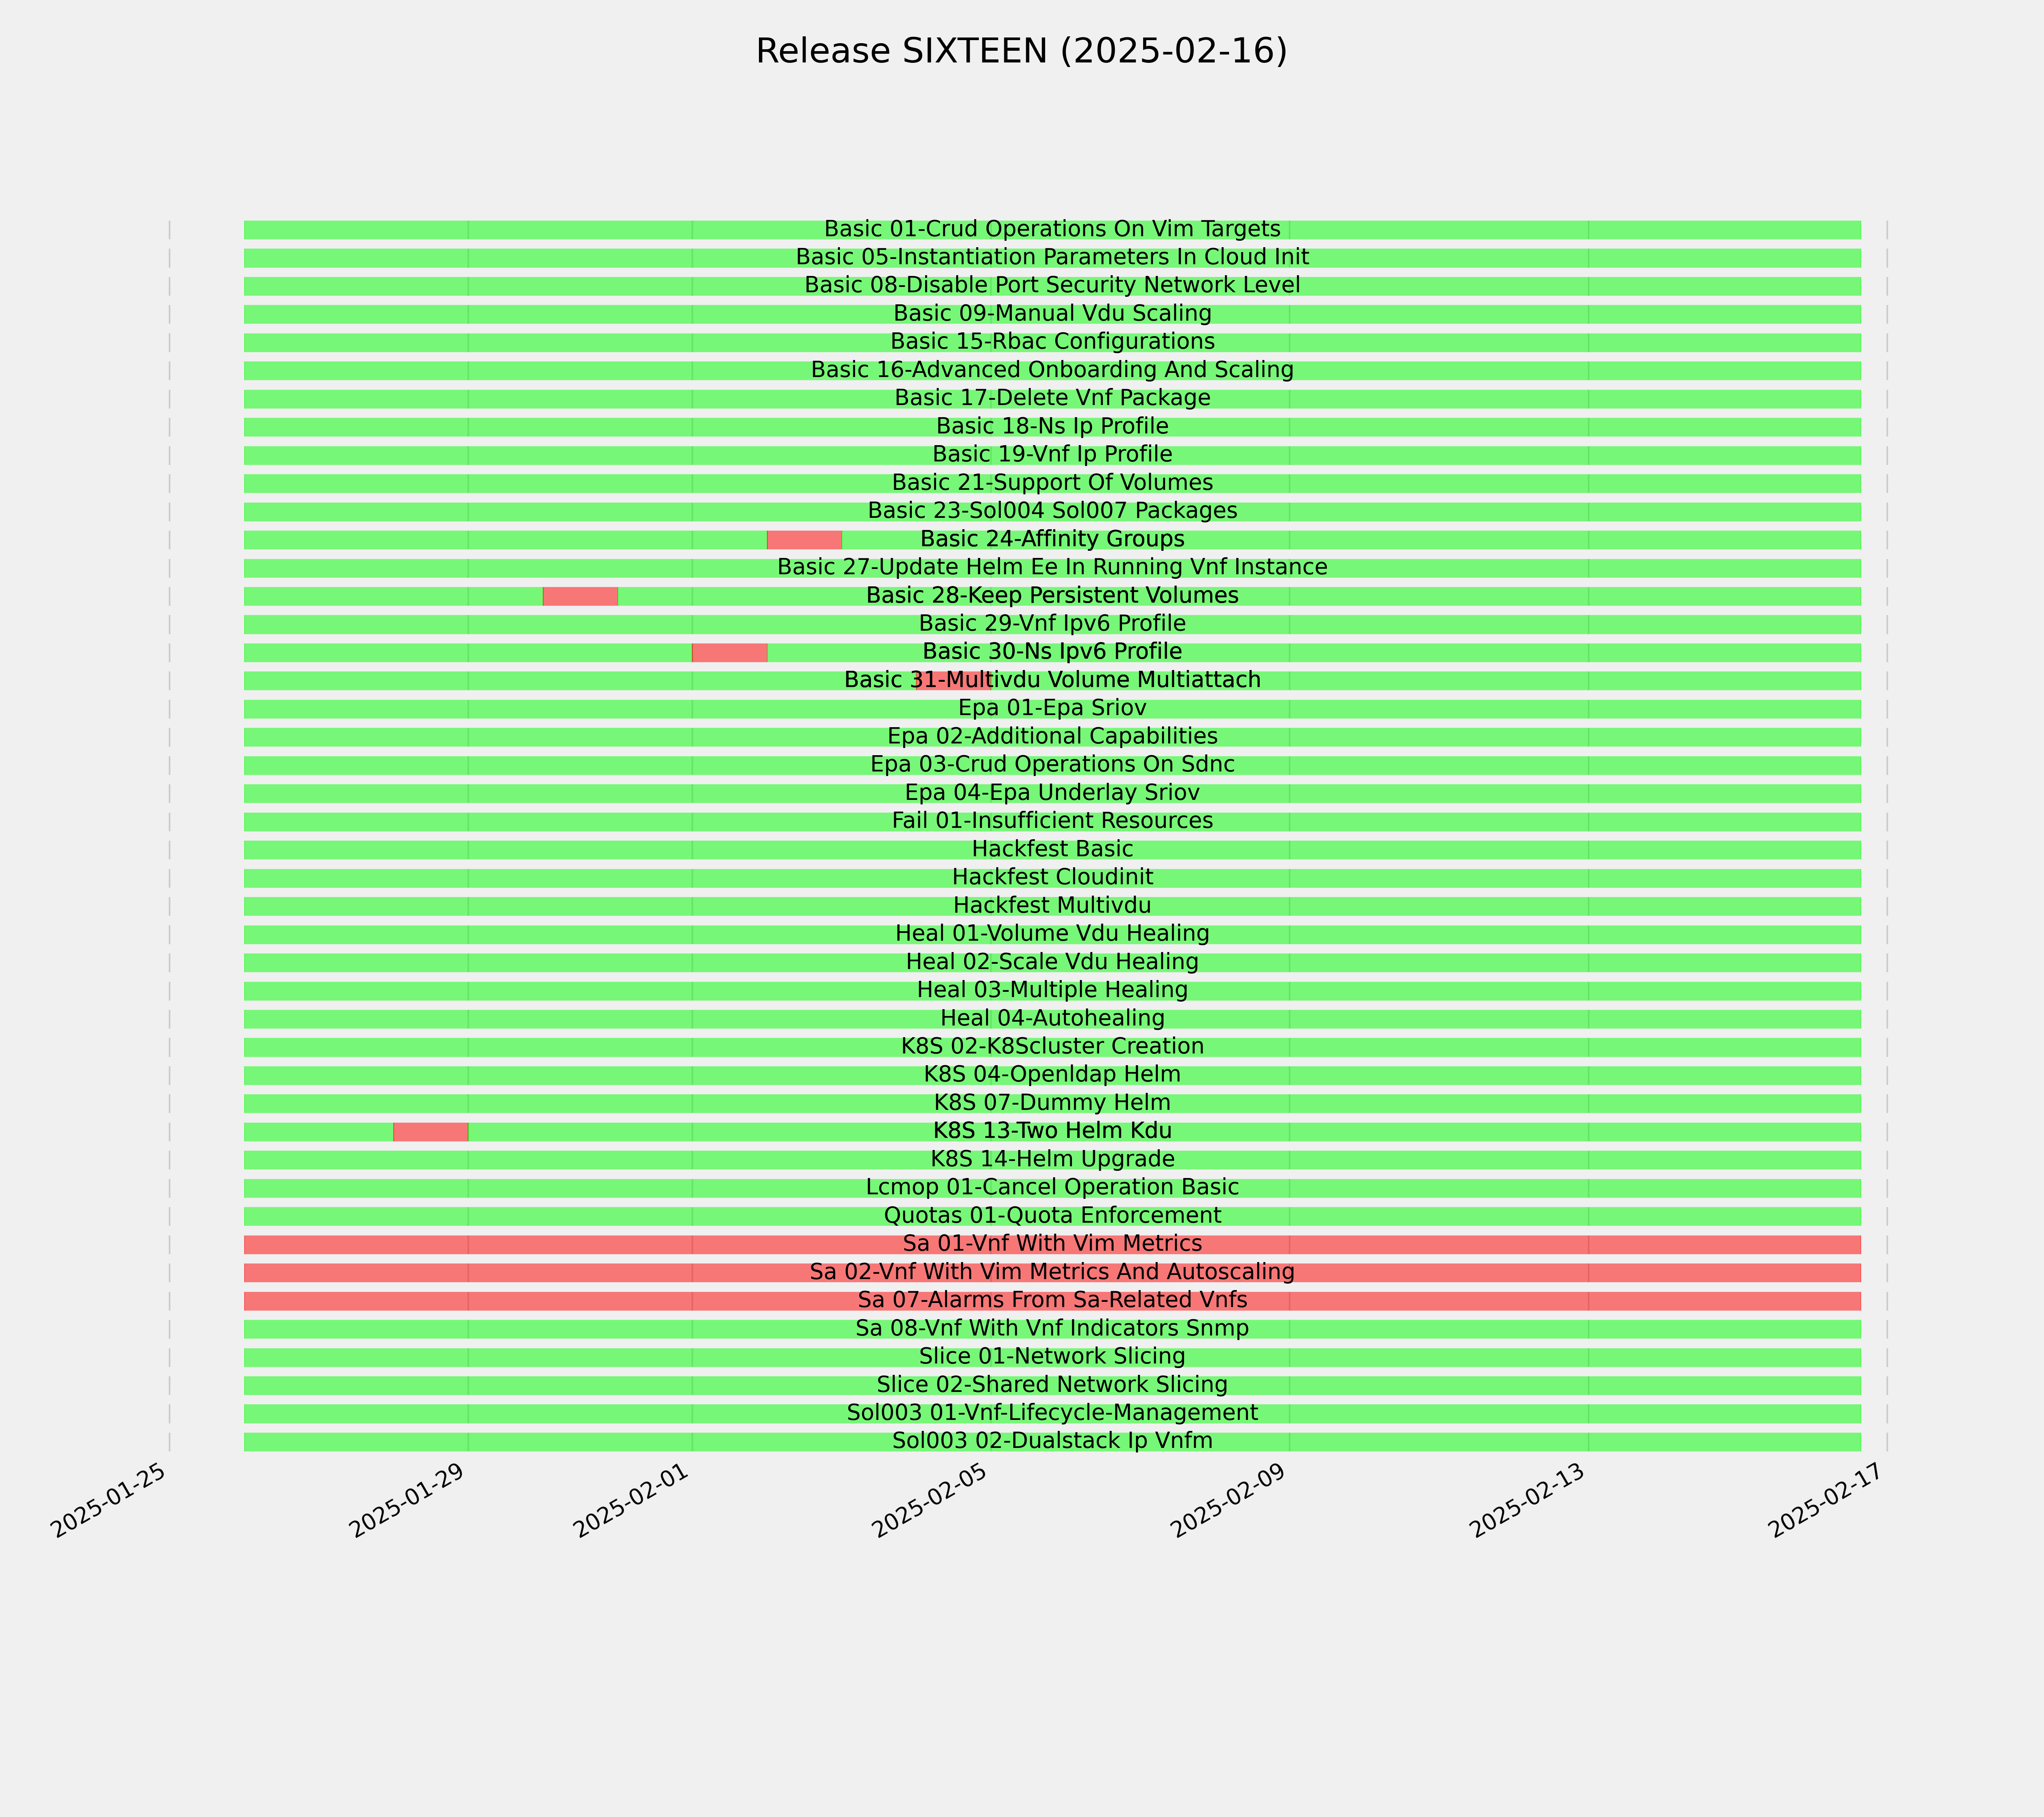
Task: Select the Slice 01-Network Slicing bar
Action: (x=1052, y=1357)
